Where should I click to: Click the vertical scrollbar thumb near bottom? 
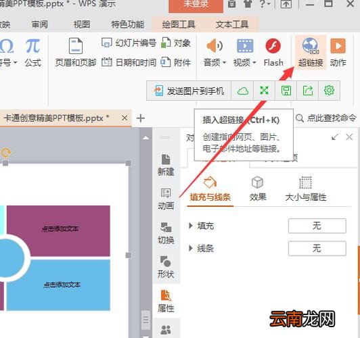(145, 320)
